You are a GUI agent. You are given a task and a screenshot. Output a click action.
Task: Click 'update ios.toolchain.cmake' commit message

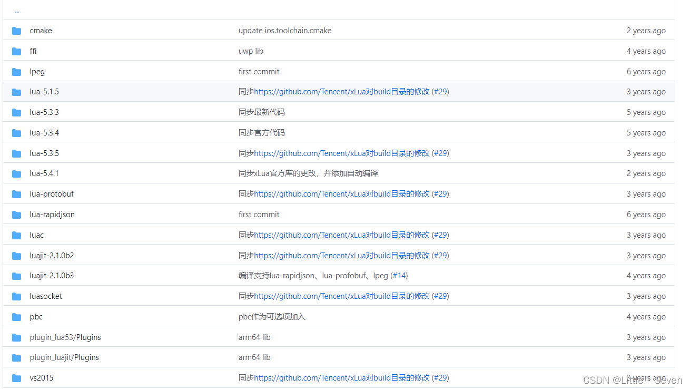[x=285, y=30]
